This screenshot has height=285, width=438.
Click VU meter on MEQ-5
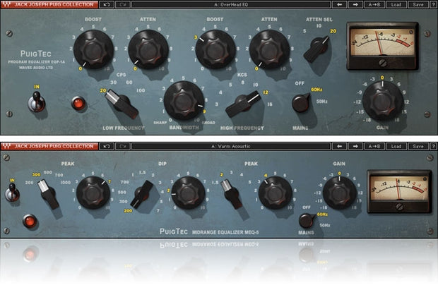click(399, 192)
